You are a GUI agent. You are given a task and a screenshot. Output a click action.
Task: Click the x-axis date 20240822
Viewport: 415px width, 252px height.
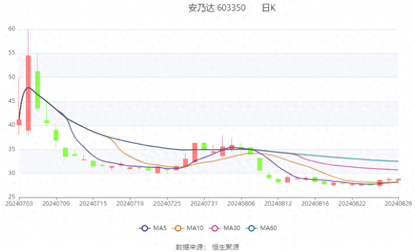[x=352, y=204]
